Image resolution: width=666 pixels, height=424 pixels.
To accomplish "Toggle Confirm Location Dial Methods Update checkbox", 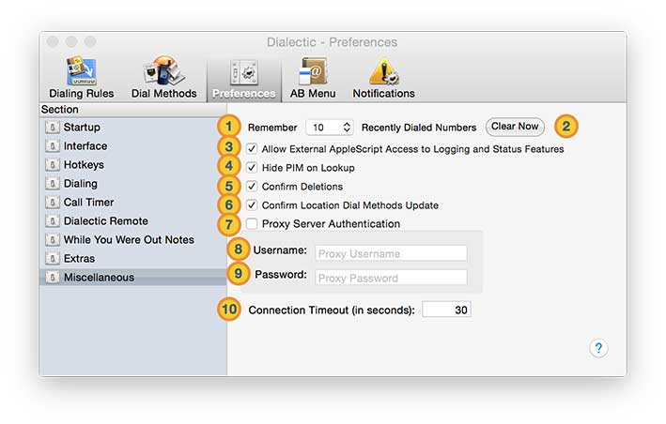I will 252,205.
